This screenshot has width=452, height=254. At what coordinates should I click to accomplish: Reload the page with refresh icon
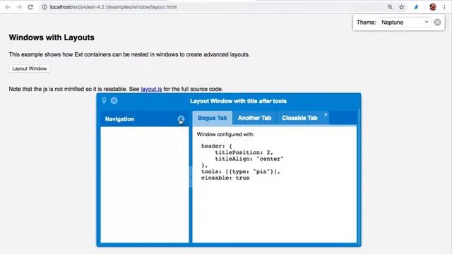pos(30,7)
